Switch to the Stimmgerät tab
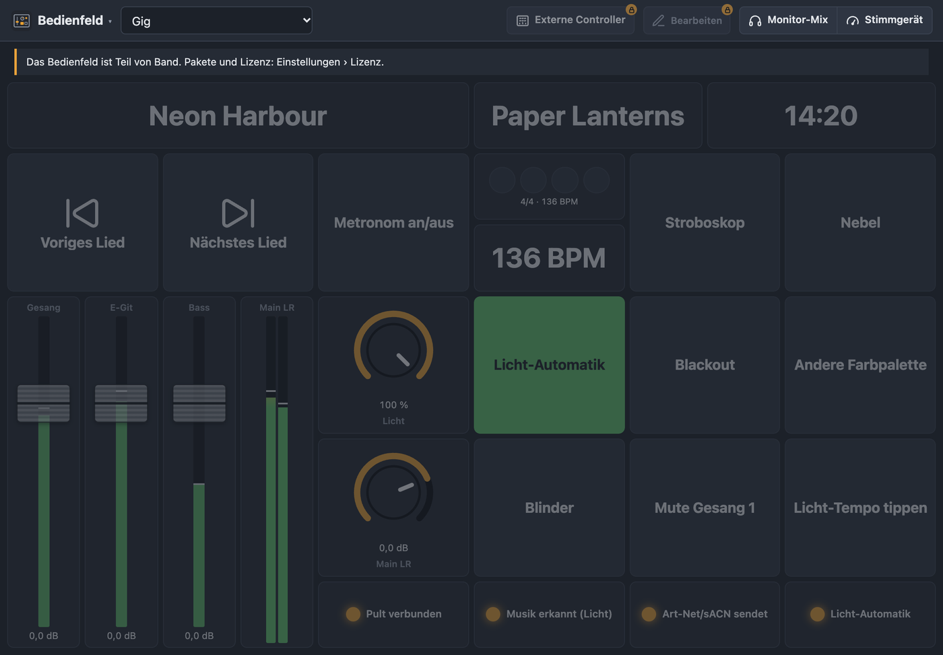 (x=885, y=20)
